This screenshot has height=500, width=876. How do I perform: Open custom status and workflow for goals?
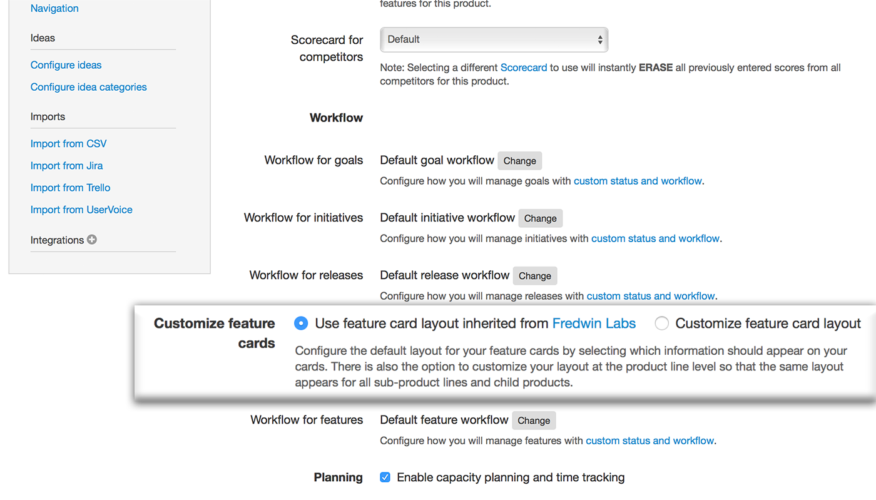(638, 181)
